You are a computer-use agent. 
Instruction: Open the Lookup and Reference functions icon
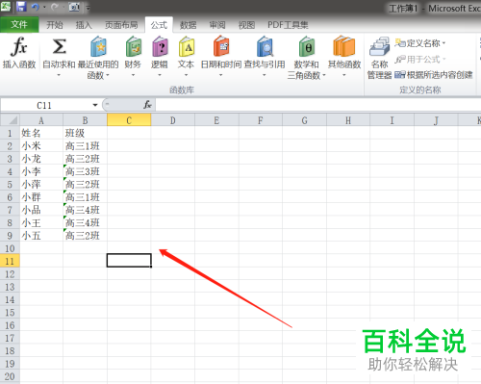click(265, 47)
